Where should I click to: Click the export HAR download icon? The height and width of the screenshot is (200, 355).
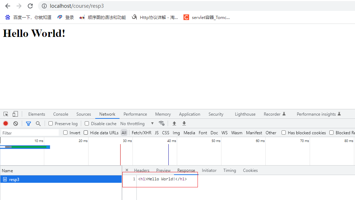click(184, 124)
